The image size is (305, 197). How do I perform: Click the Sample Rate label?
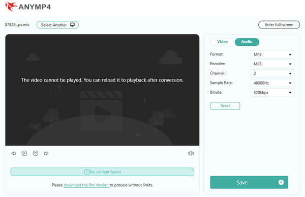click(x=221, y=83)
